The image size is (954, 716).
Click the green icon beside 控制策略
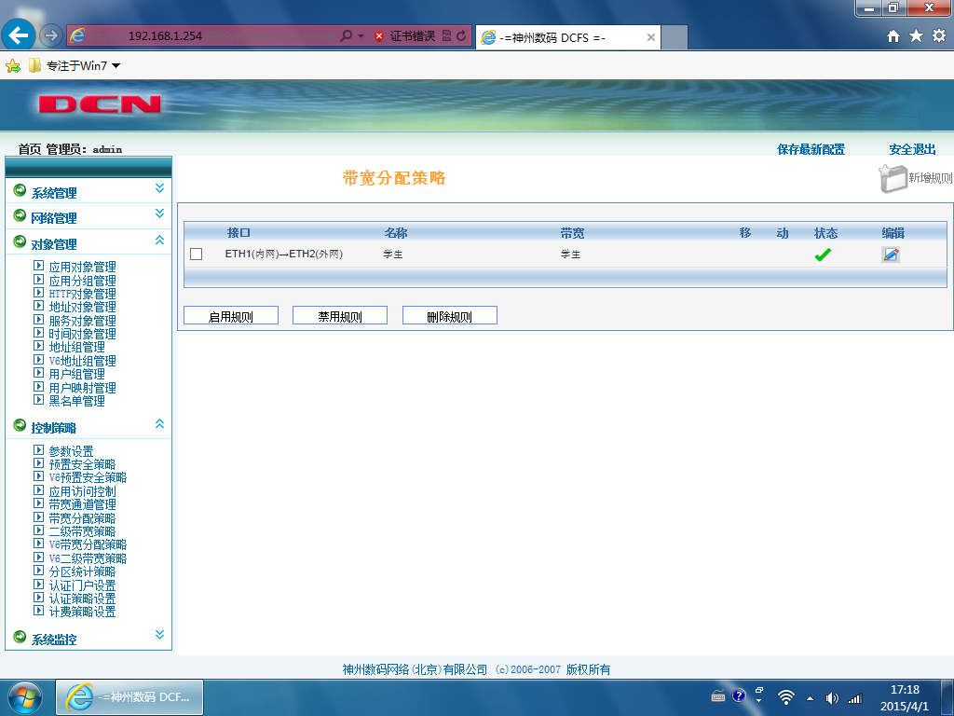20,425
